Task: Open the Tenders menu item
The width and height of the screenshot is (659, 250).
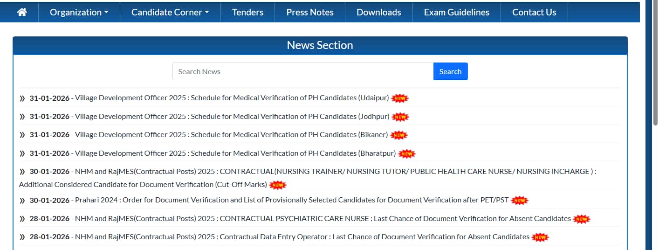Action: [247, 13]
